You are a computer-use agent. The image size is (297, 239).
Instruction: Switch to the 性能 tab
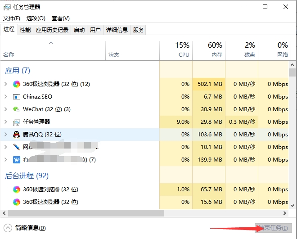click(x=25, y=30)
